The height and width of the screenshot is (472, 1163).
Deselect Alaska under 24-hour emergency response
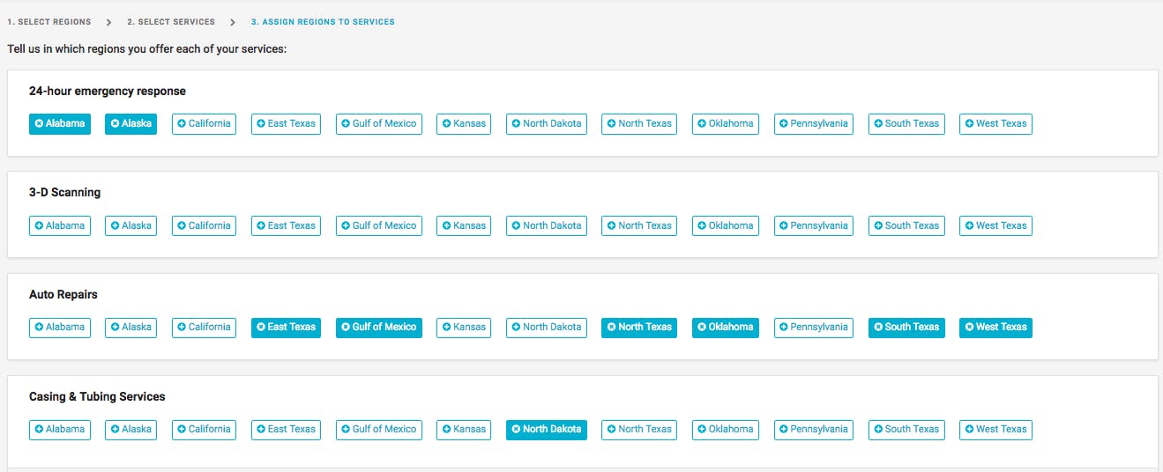(130, 124)
